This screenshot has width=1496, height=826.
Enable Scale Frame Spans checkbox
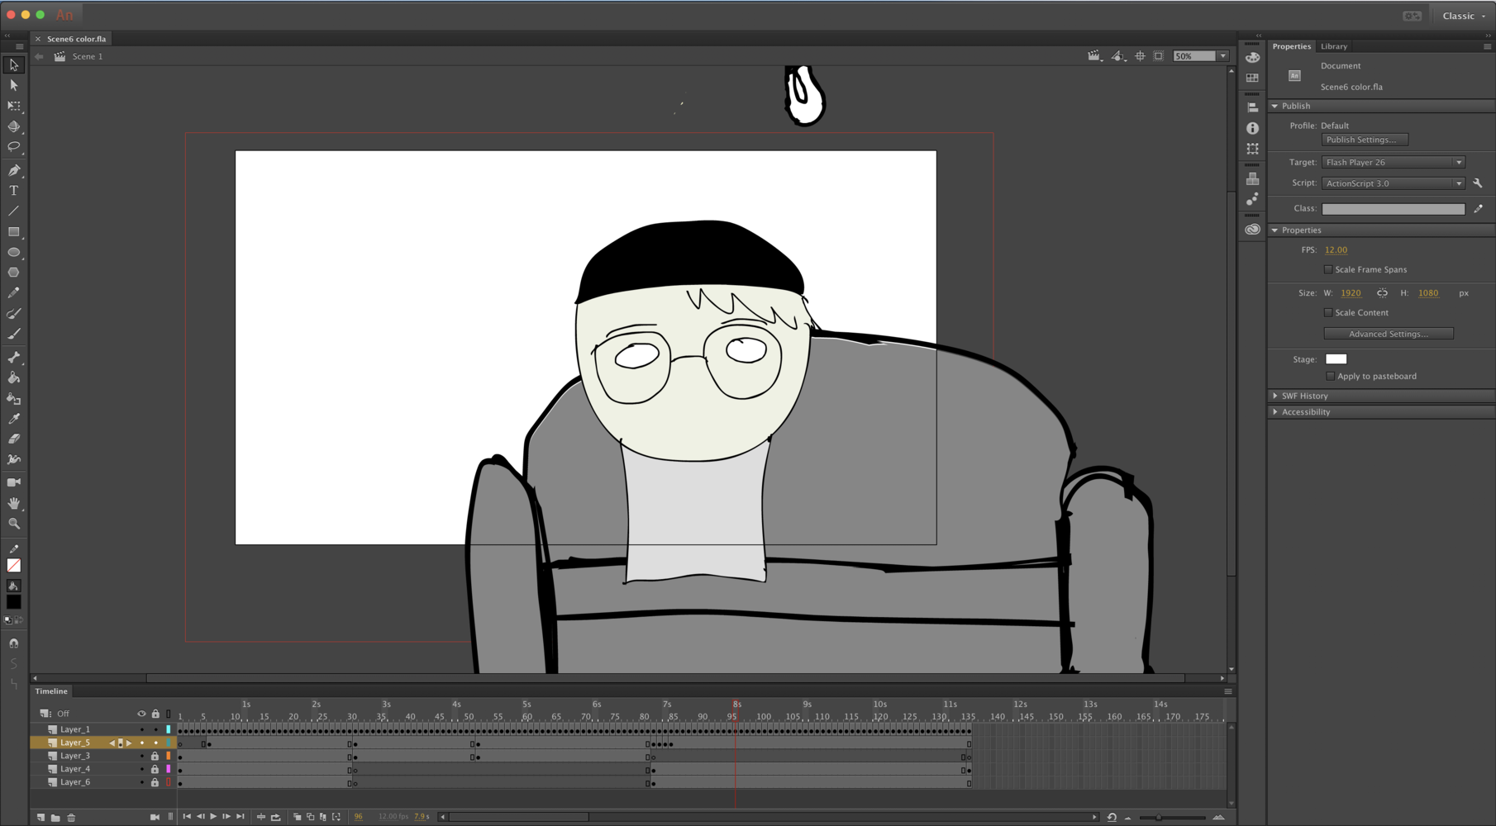(1328, 269)
